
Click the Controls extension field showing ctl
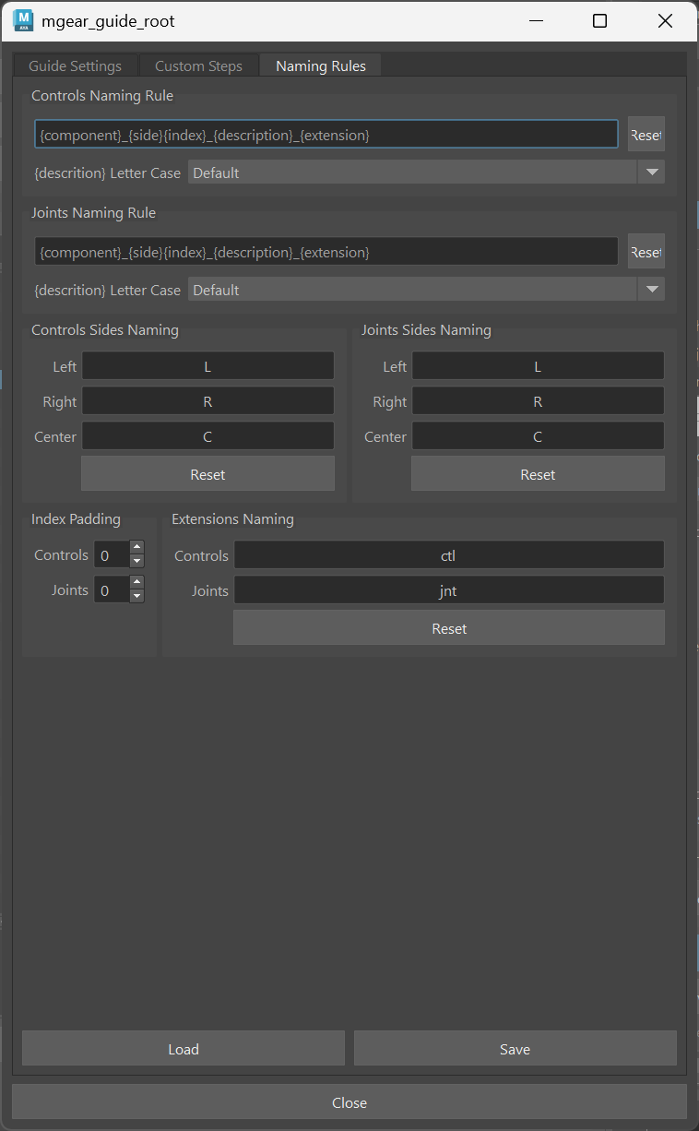click(449, 555)
